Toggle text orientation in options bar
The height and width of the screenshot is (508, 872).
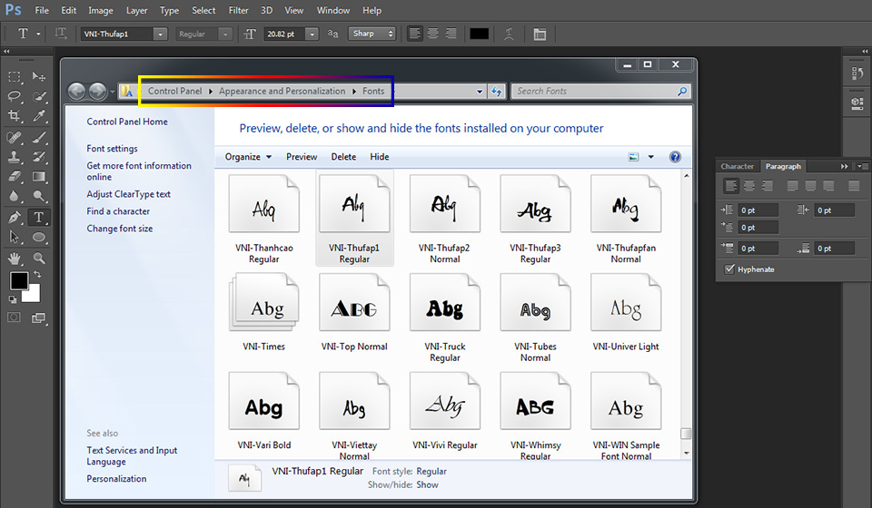click(x=61, y=34)
